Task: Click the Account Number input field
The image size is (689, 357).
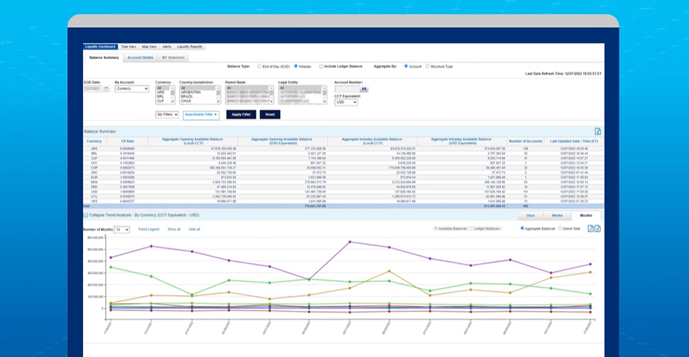Action: click(347, 89)
